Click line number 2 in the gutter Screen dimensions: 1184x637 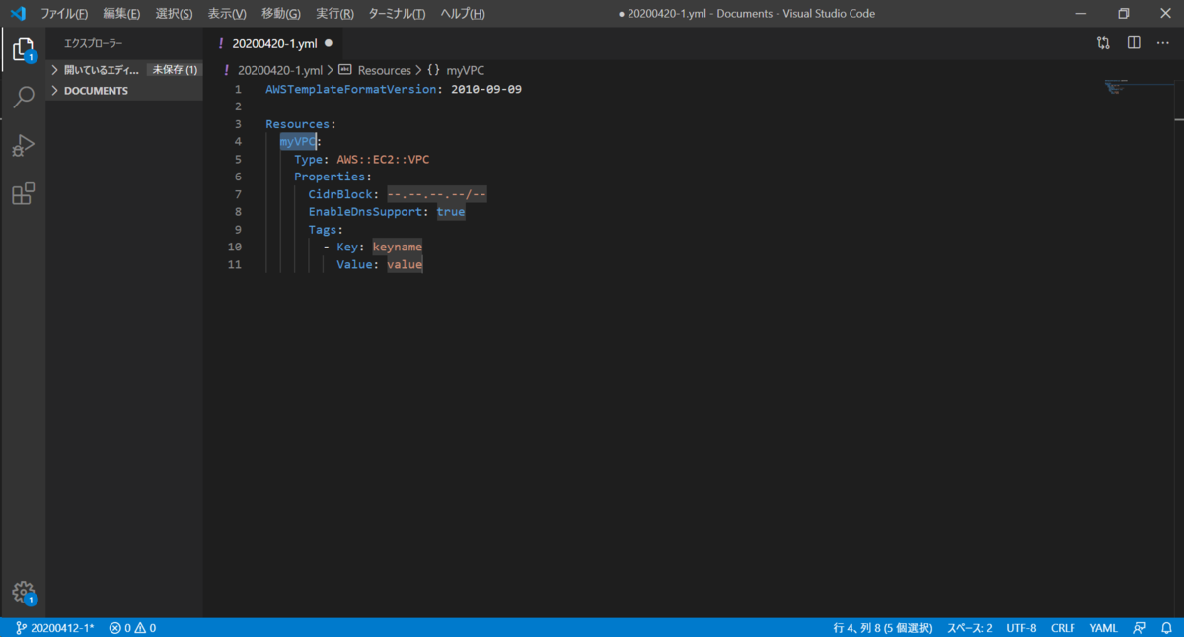coord(238,106)
